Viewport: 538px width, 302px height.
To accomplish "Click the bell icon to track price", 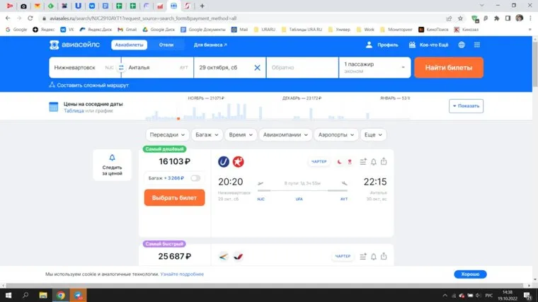I will (x=112, y=158).
